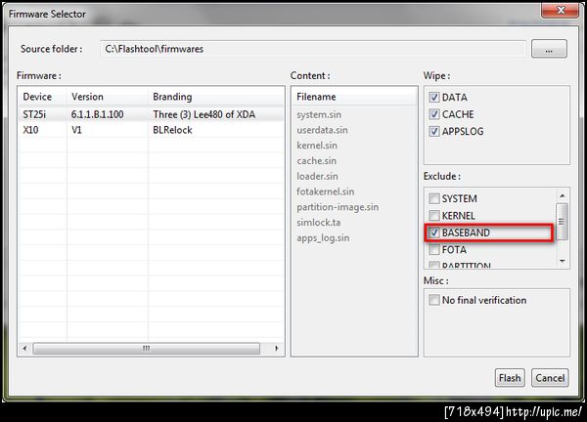The image size is (587, 422).
Task: Toggle the No final verification checkbox
Action: tap(433, 300)
